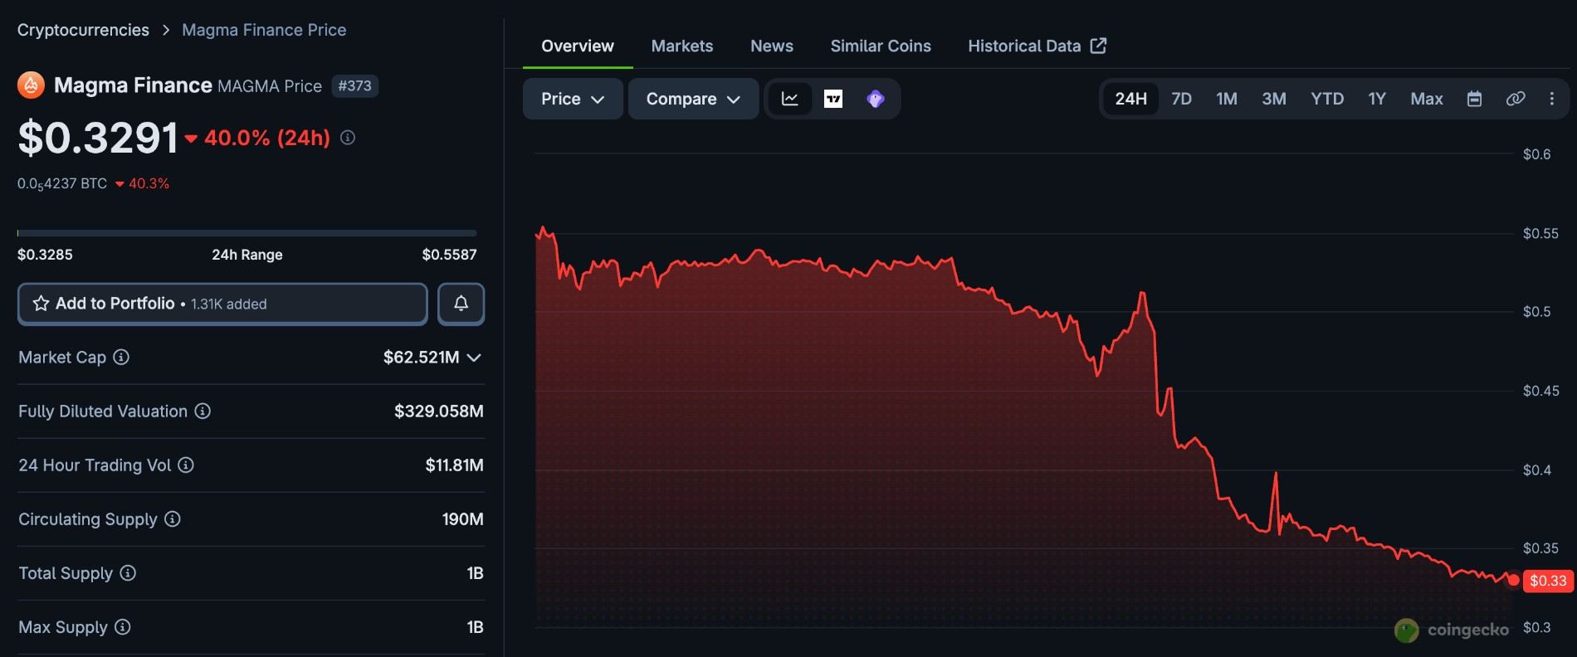1577x657 pixels.
Task: Open price change info tooltip icon
Action: pyautogui.click(x=348, y=138)
